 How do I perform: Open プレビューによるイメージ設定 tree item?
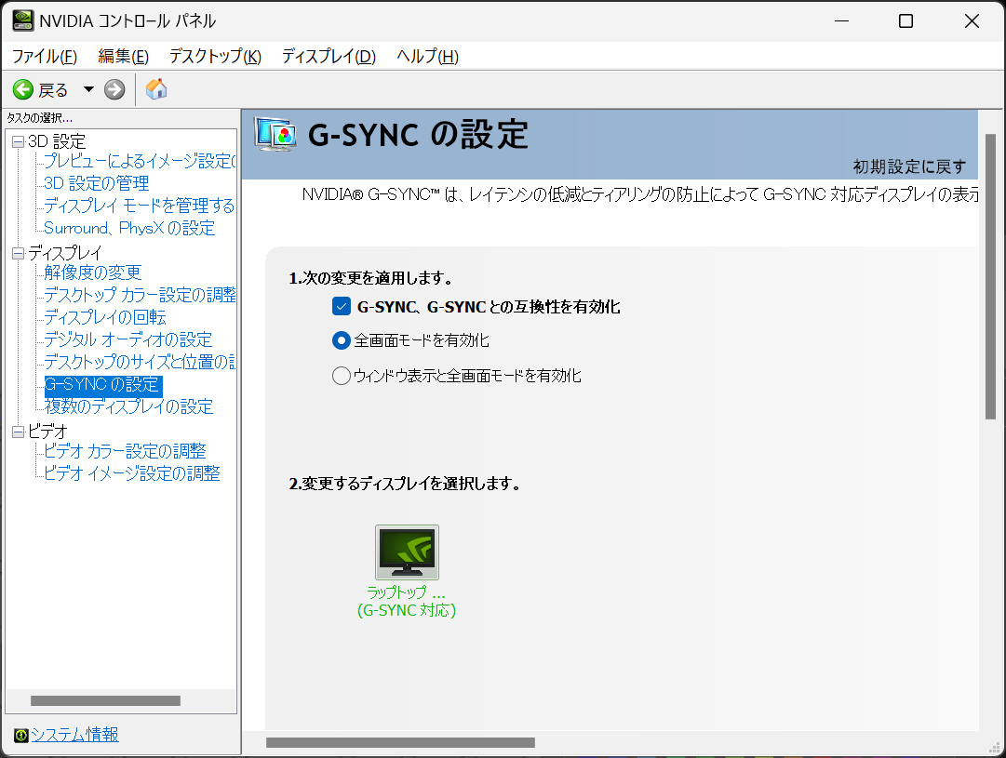tap(140, 161)
